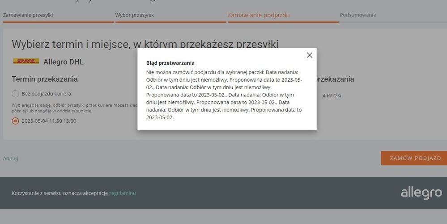447x224 pixels.
Task: Click the Allegro DHL carrier name
Action: 64,62
